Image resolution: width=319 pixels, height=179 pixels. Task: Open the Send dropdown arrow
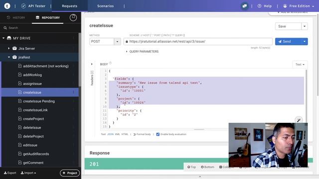(x=305, y=42)
